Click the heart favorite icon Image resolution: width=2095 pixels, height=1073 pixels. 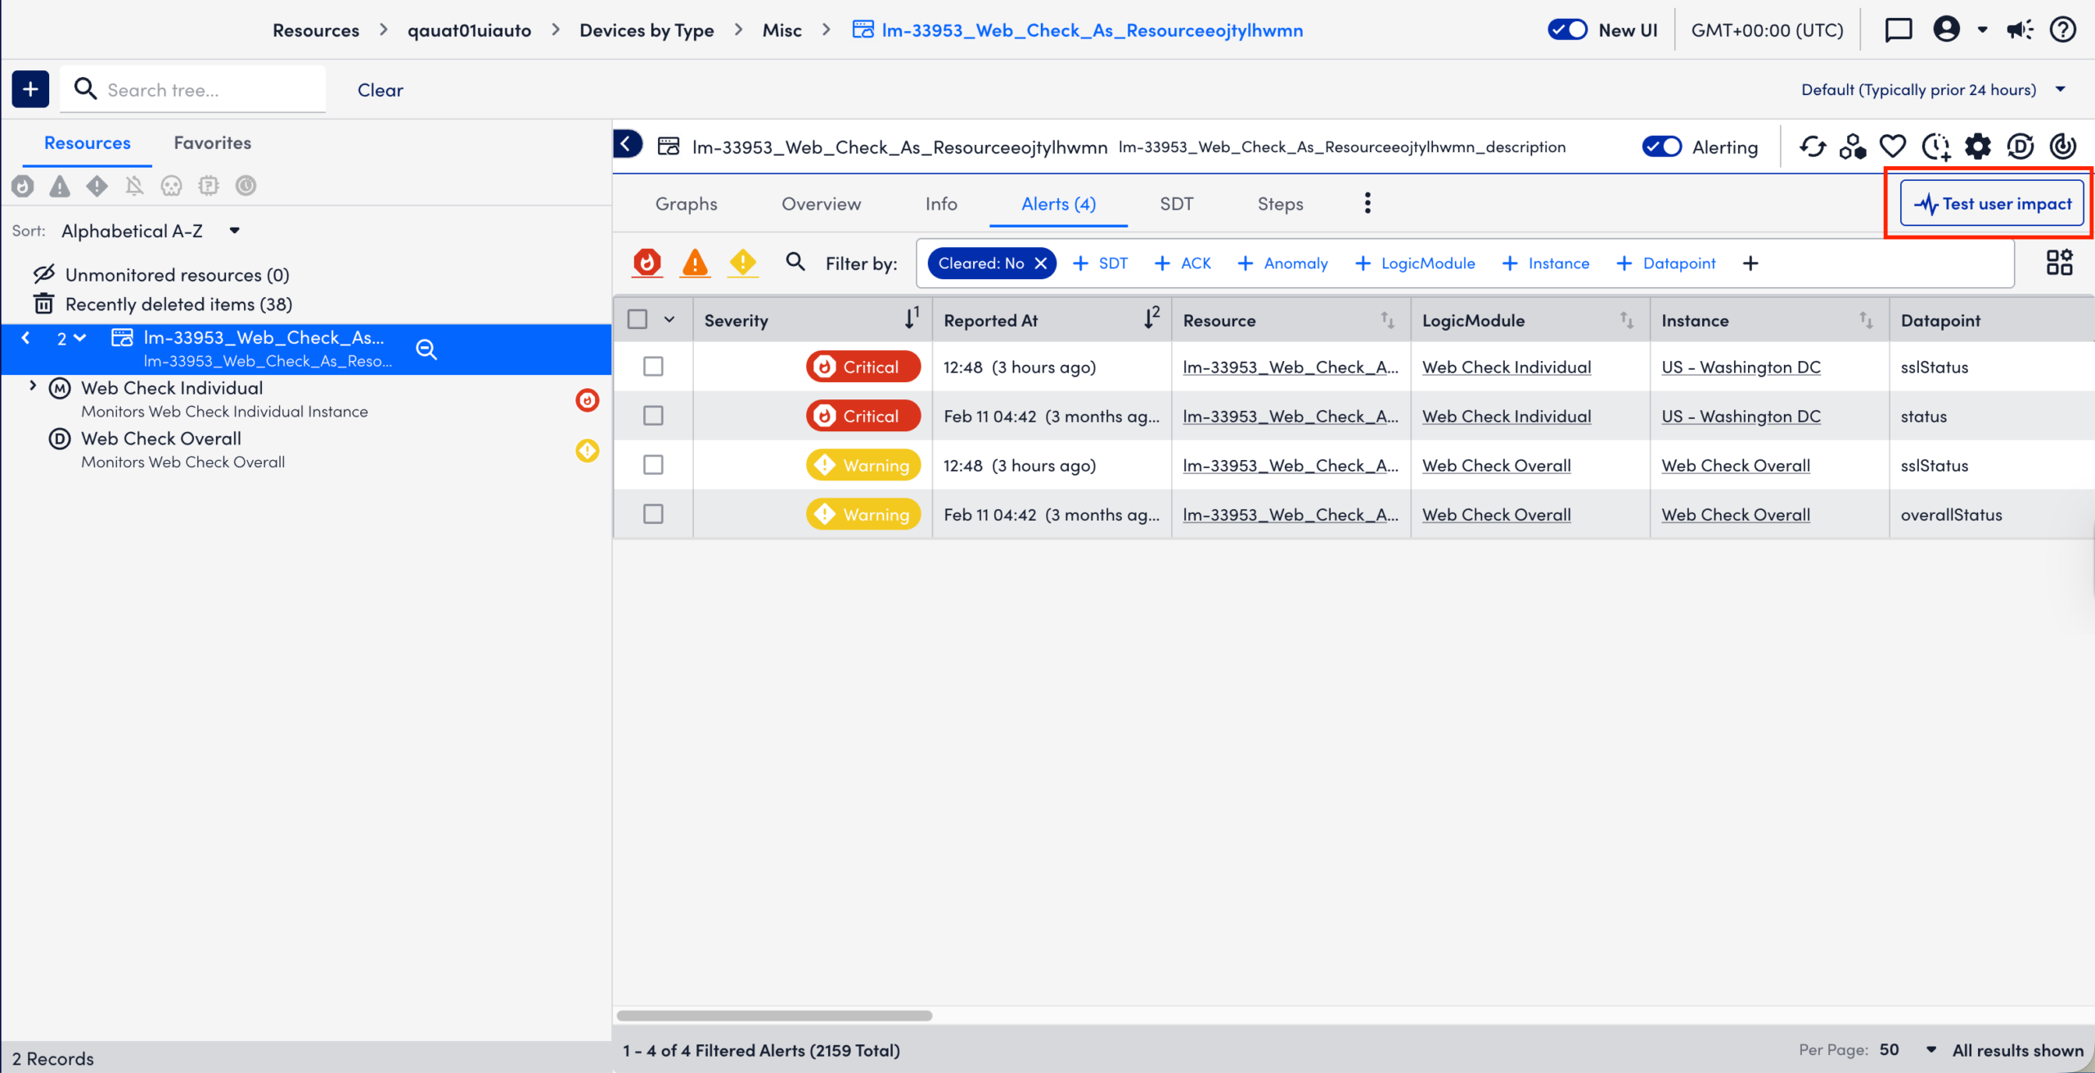[x=1893, y=147]
